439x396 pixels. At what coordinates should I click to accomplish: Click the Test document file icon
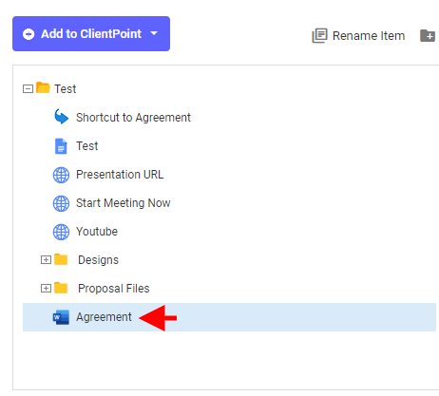pyautogui.click(x=61, y=146)
